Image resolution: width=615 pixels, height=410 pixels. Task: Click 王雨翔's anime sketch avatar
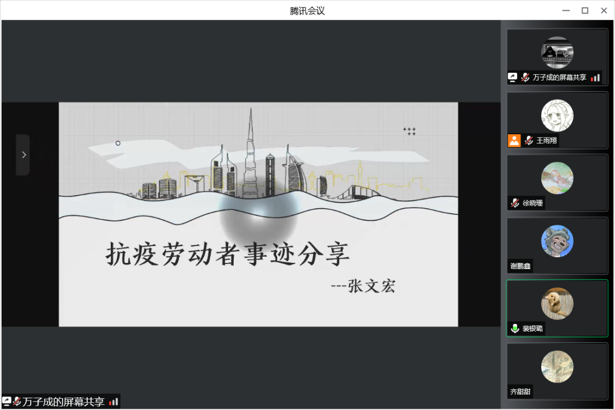point(557,116)
